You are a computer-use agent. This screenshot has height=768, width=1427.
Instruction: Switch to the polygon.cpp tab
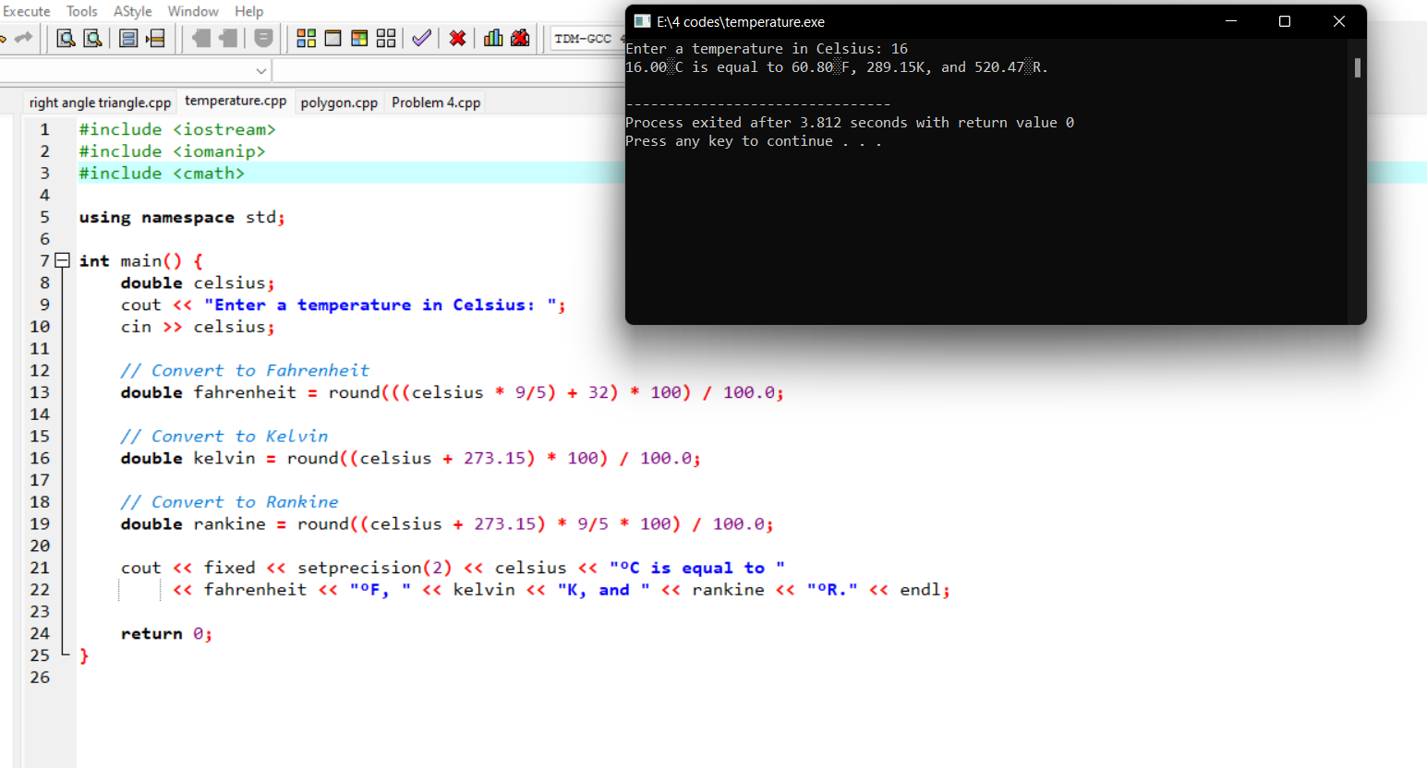point(339,102)
